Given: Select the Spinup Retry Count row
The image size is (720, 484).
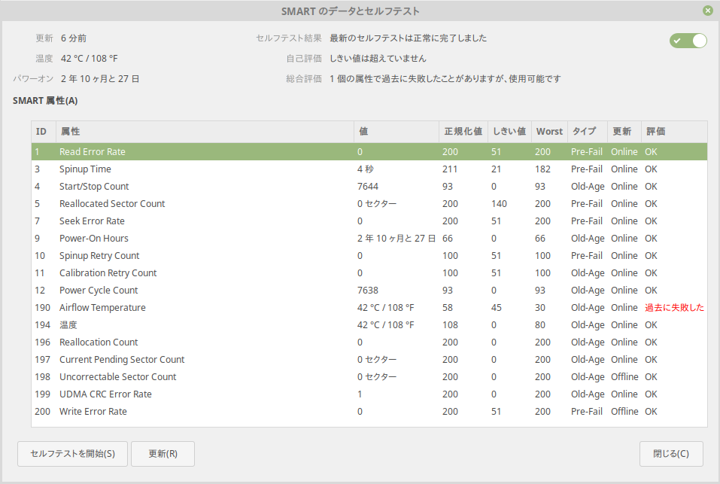Looking at the screenshot, I should click(369, 256).
